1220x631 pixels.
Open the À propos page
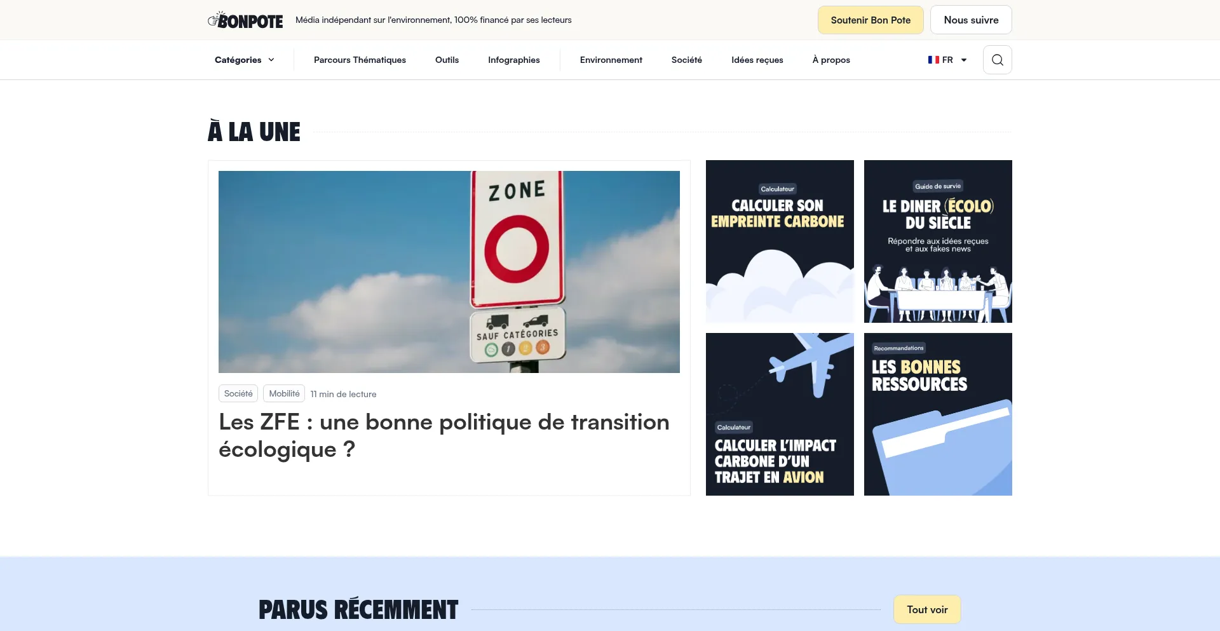click(830, 60)
